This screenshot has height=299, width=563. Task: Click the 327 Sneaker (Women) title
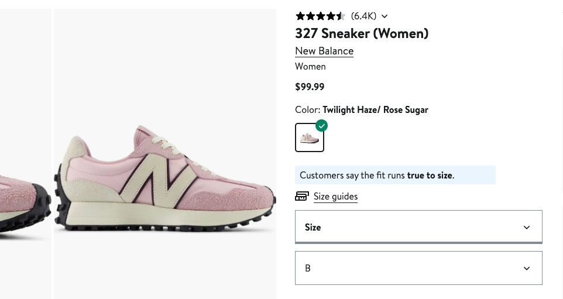click(362, 33)
